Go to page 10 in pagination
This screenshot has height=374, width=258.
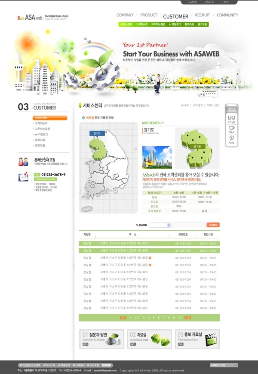pos(179,318)
